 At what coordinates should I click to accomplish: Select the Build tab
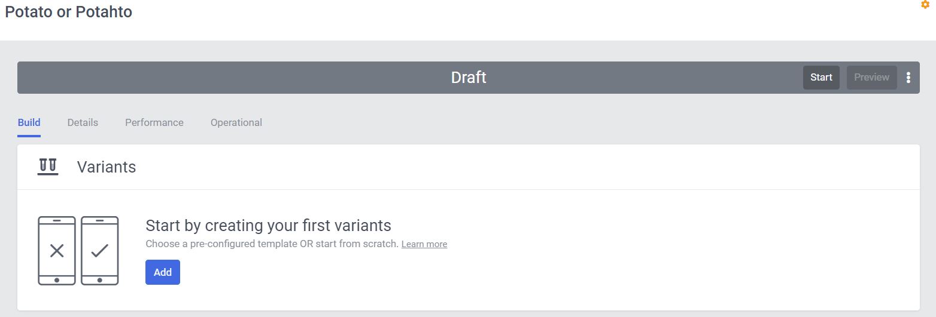[29, 122]
